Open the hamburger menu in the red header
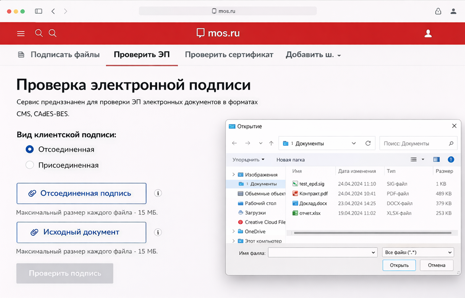The height and width of the screenshot is (298, 465). [x=21, y=33]
